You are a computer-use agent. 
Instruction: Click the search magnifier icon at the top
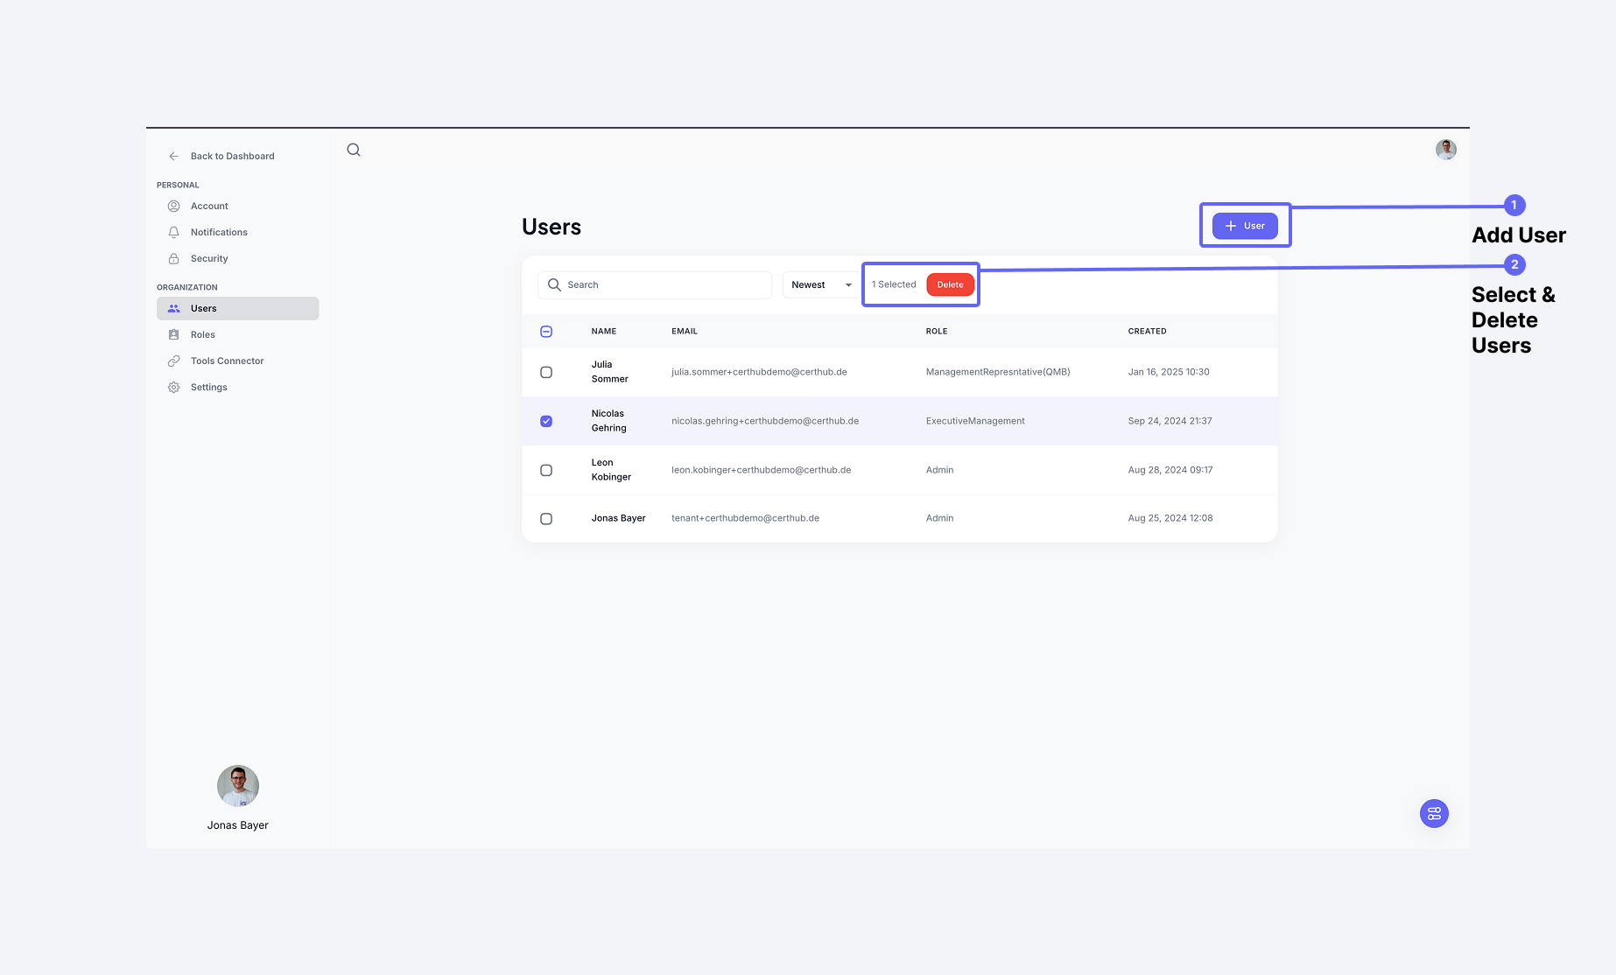[354, 150]
